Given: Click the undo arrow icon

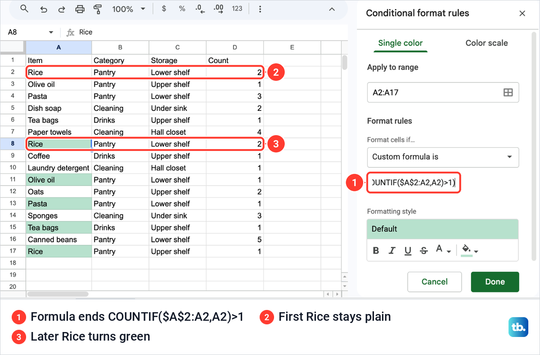Looking at the screenshot, I should tap(44, 9).
